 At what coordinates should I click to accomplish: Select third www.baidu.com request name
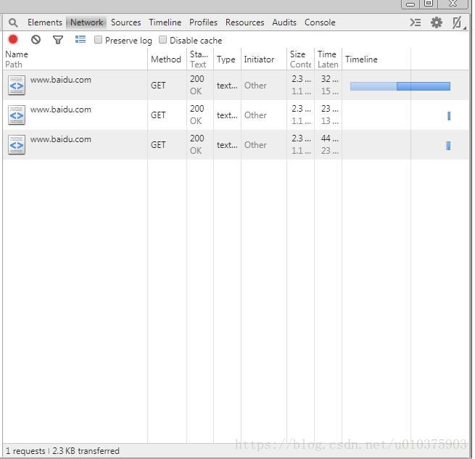61,139
